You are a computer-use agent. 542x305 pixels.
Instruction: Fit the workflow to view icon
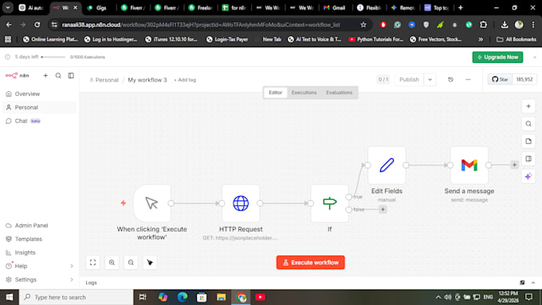(92, 263)
